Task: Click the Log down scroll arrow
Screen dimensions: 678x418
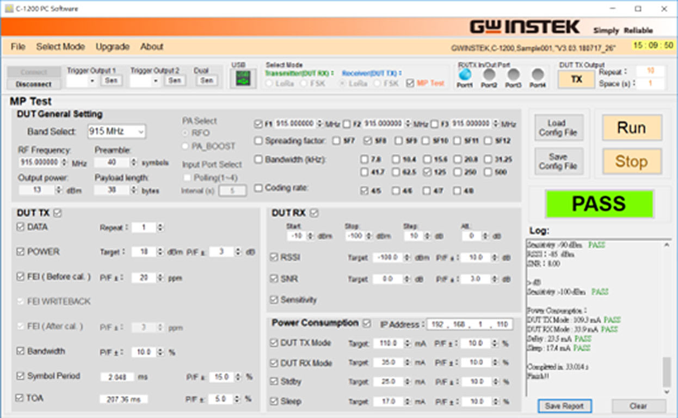Action: pyautogui.click(x=667, y=392)
